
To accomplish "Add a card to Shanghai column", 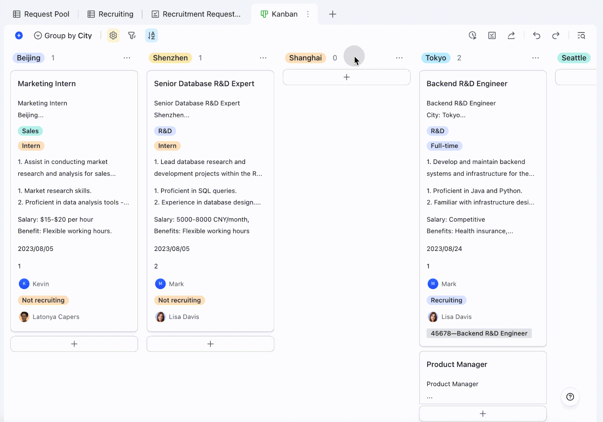I will click(x=346, y=77).
